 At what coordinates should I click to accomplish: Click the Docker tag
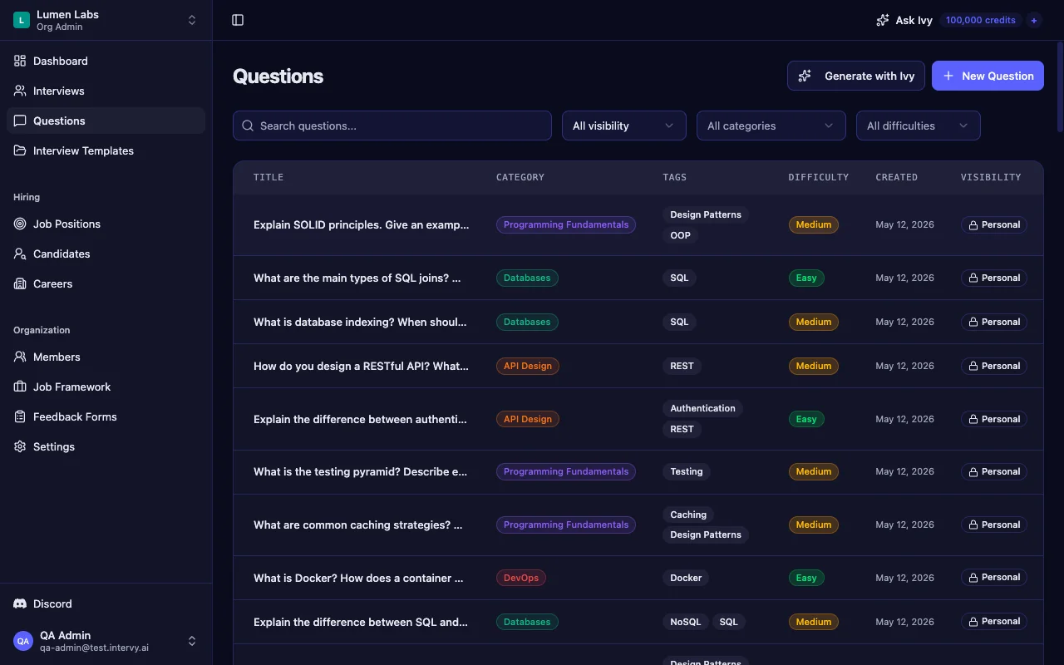point(687,578)
